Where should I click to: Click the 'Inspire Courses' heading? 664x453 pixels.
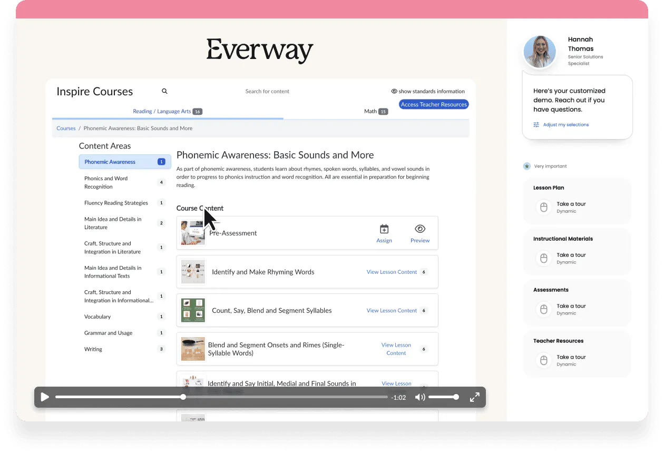coord(95,92)
